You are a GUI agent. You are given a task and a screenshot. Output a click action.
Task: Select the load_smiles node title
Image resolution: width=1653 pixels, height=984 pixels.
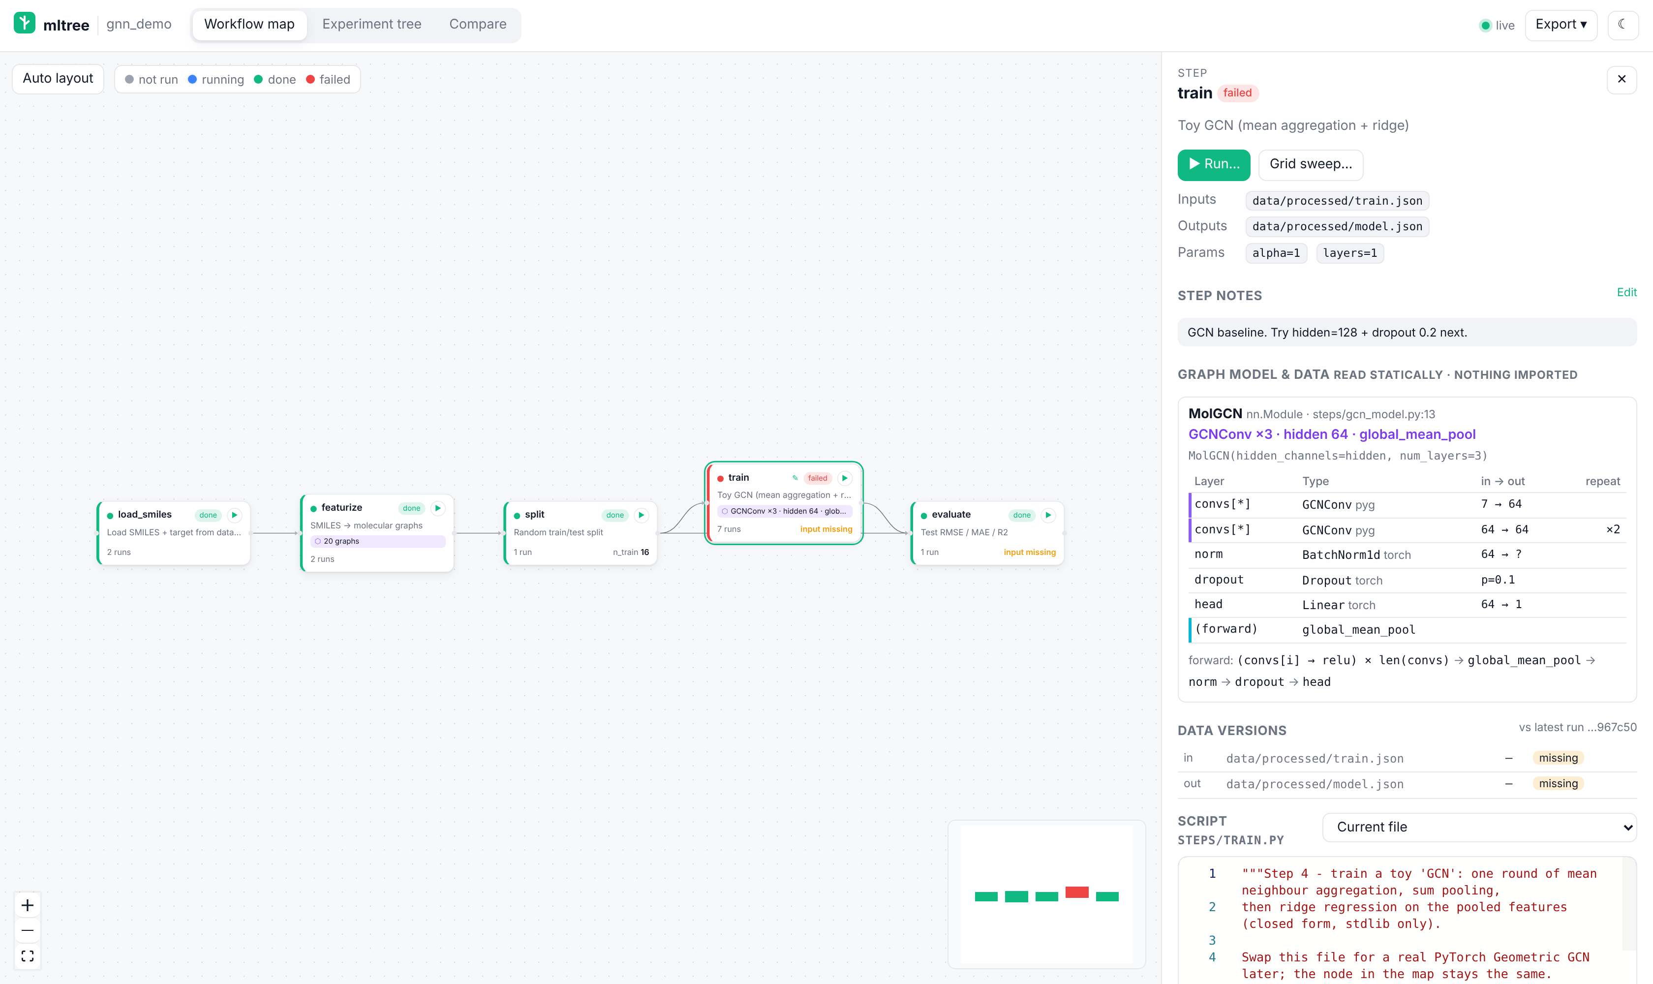coord(145,515)
